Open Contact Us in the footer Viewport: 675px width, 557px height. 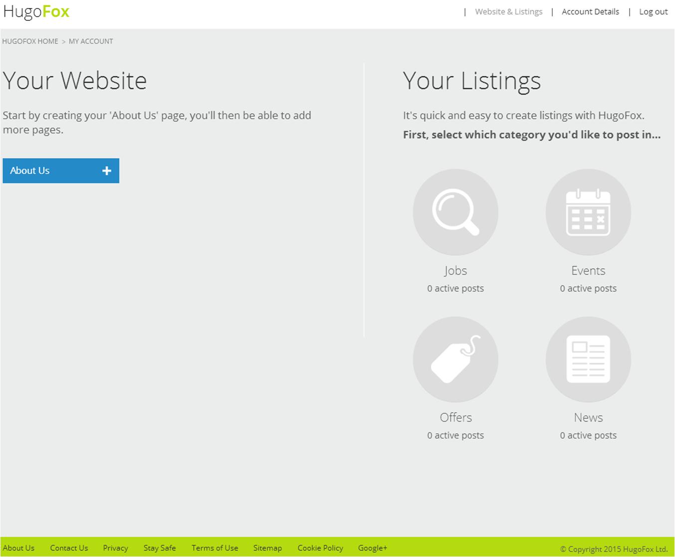click(69, 548)
